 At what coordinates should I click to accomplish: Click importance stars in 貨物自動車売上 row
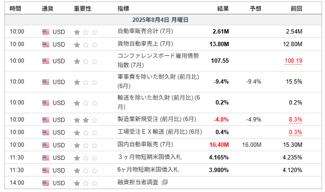pyautogui.click(x=86, y=45)
